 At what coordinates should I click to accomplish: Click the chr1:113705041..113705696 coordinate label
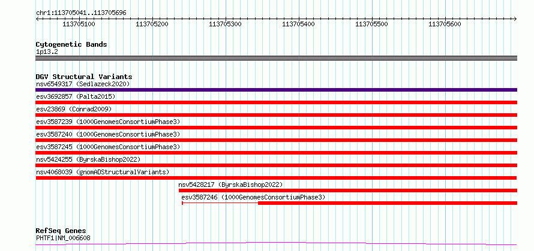[x=81, y=13]
